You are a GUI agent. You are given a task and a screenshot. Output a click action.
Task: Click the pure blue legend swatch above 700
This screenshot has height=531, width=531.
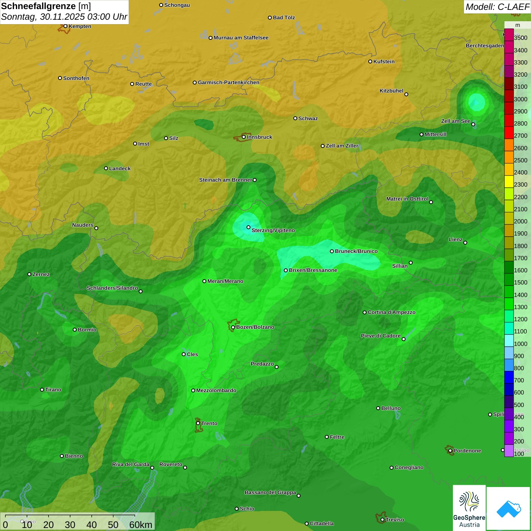pyautogui.click(x=509, y=377)
